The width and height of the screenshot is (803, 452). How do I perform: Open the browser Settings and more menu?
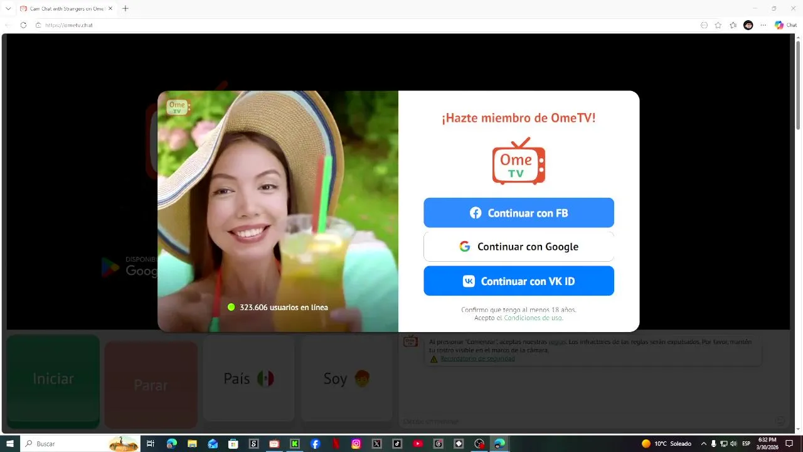[x=763, y=25]
